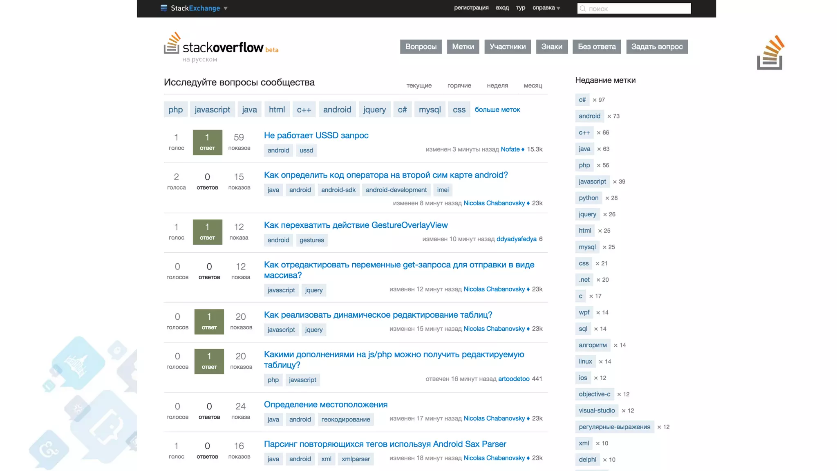The height and width of the screenshot is (471, 837).
Task: Click the green answer badge on the динамическое редактирование таблиц question
Action: (209, 321)
